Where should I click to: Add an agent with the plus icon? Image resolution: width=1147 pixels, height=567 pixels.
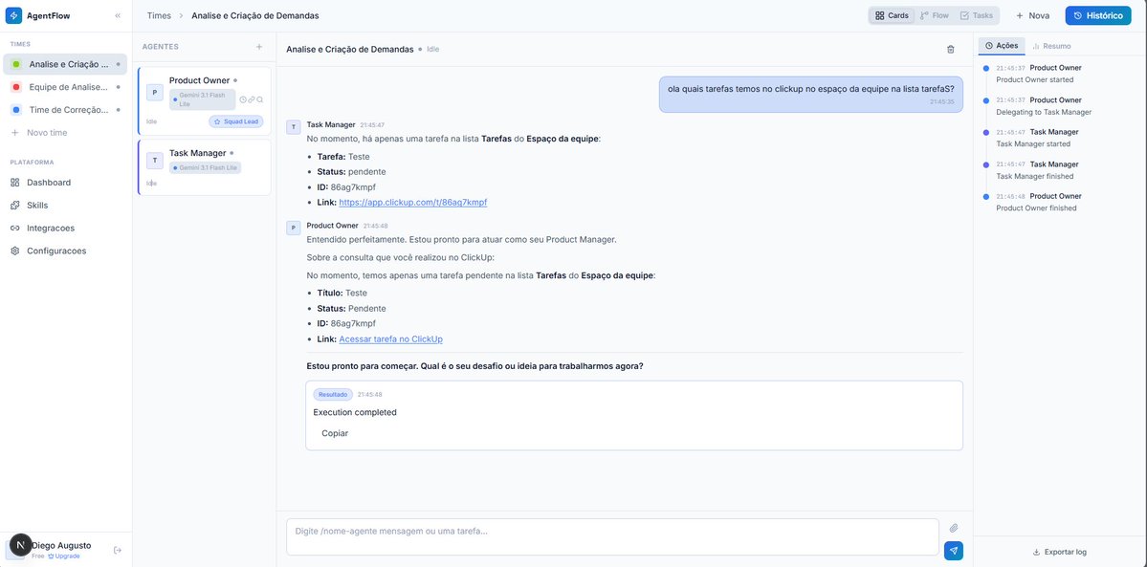[x=259, y=47]
